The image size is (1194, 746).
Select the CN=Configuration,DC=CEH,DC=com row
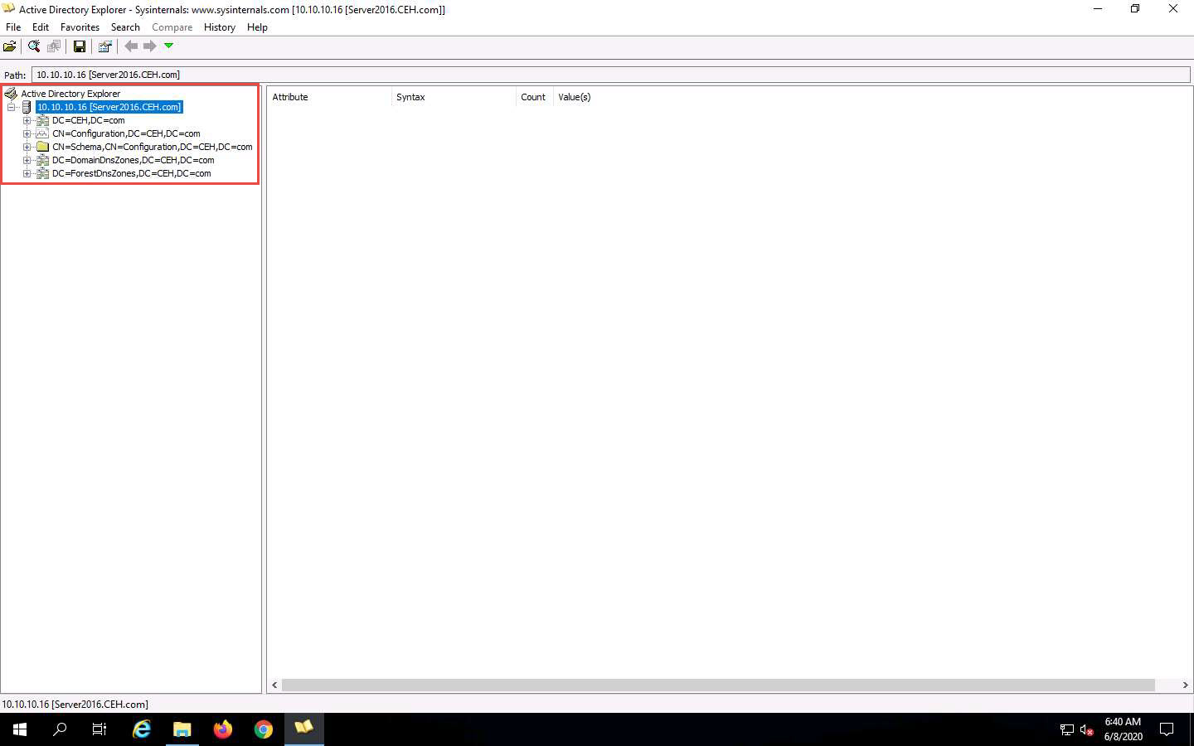pos(126,133)
